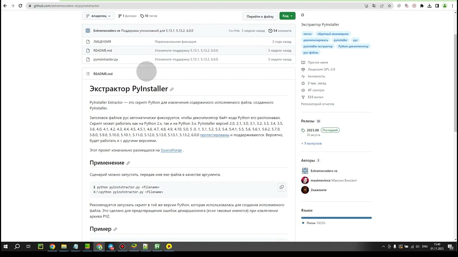Open the branch selector dropdown 'владелец'
The height and width of the screenshot is (257, 458).
(98, 16)
